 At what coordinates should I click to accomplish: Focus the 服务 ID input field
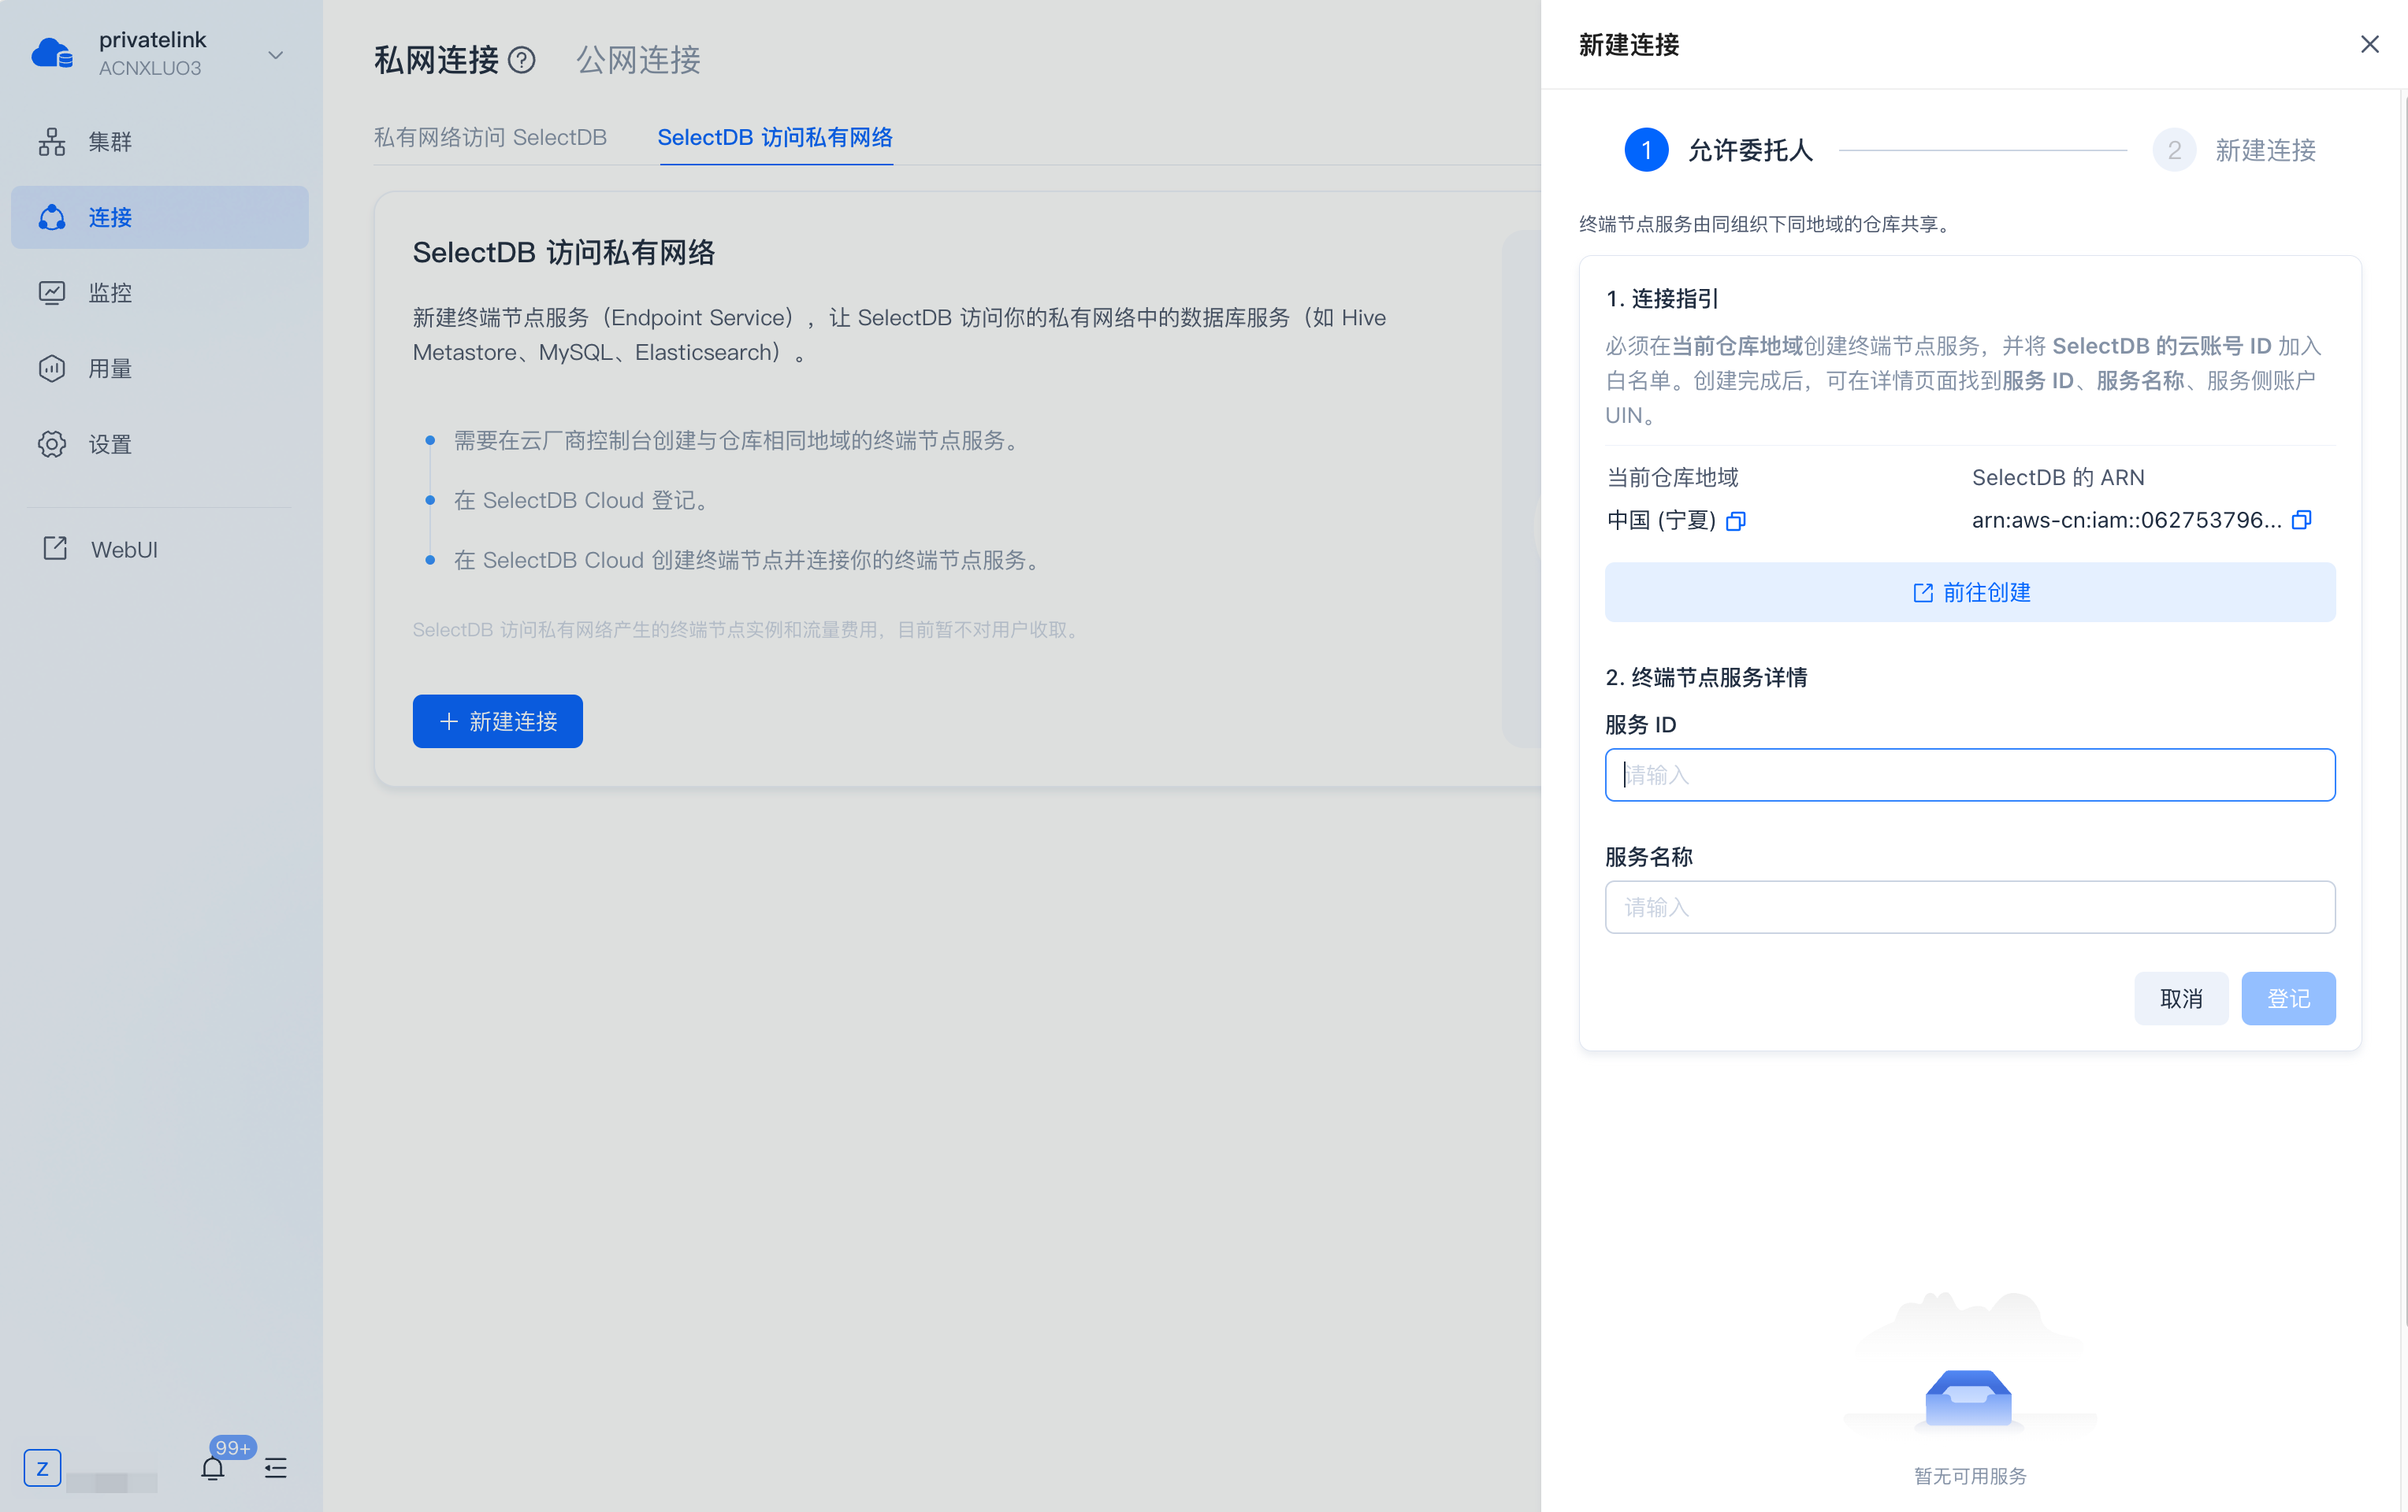[1970, 774]
